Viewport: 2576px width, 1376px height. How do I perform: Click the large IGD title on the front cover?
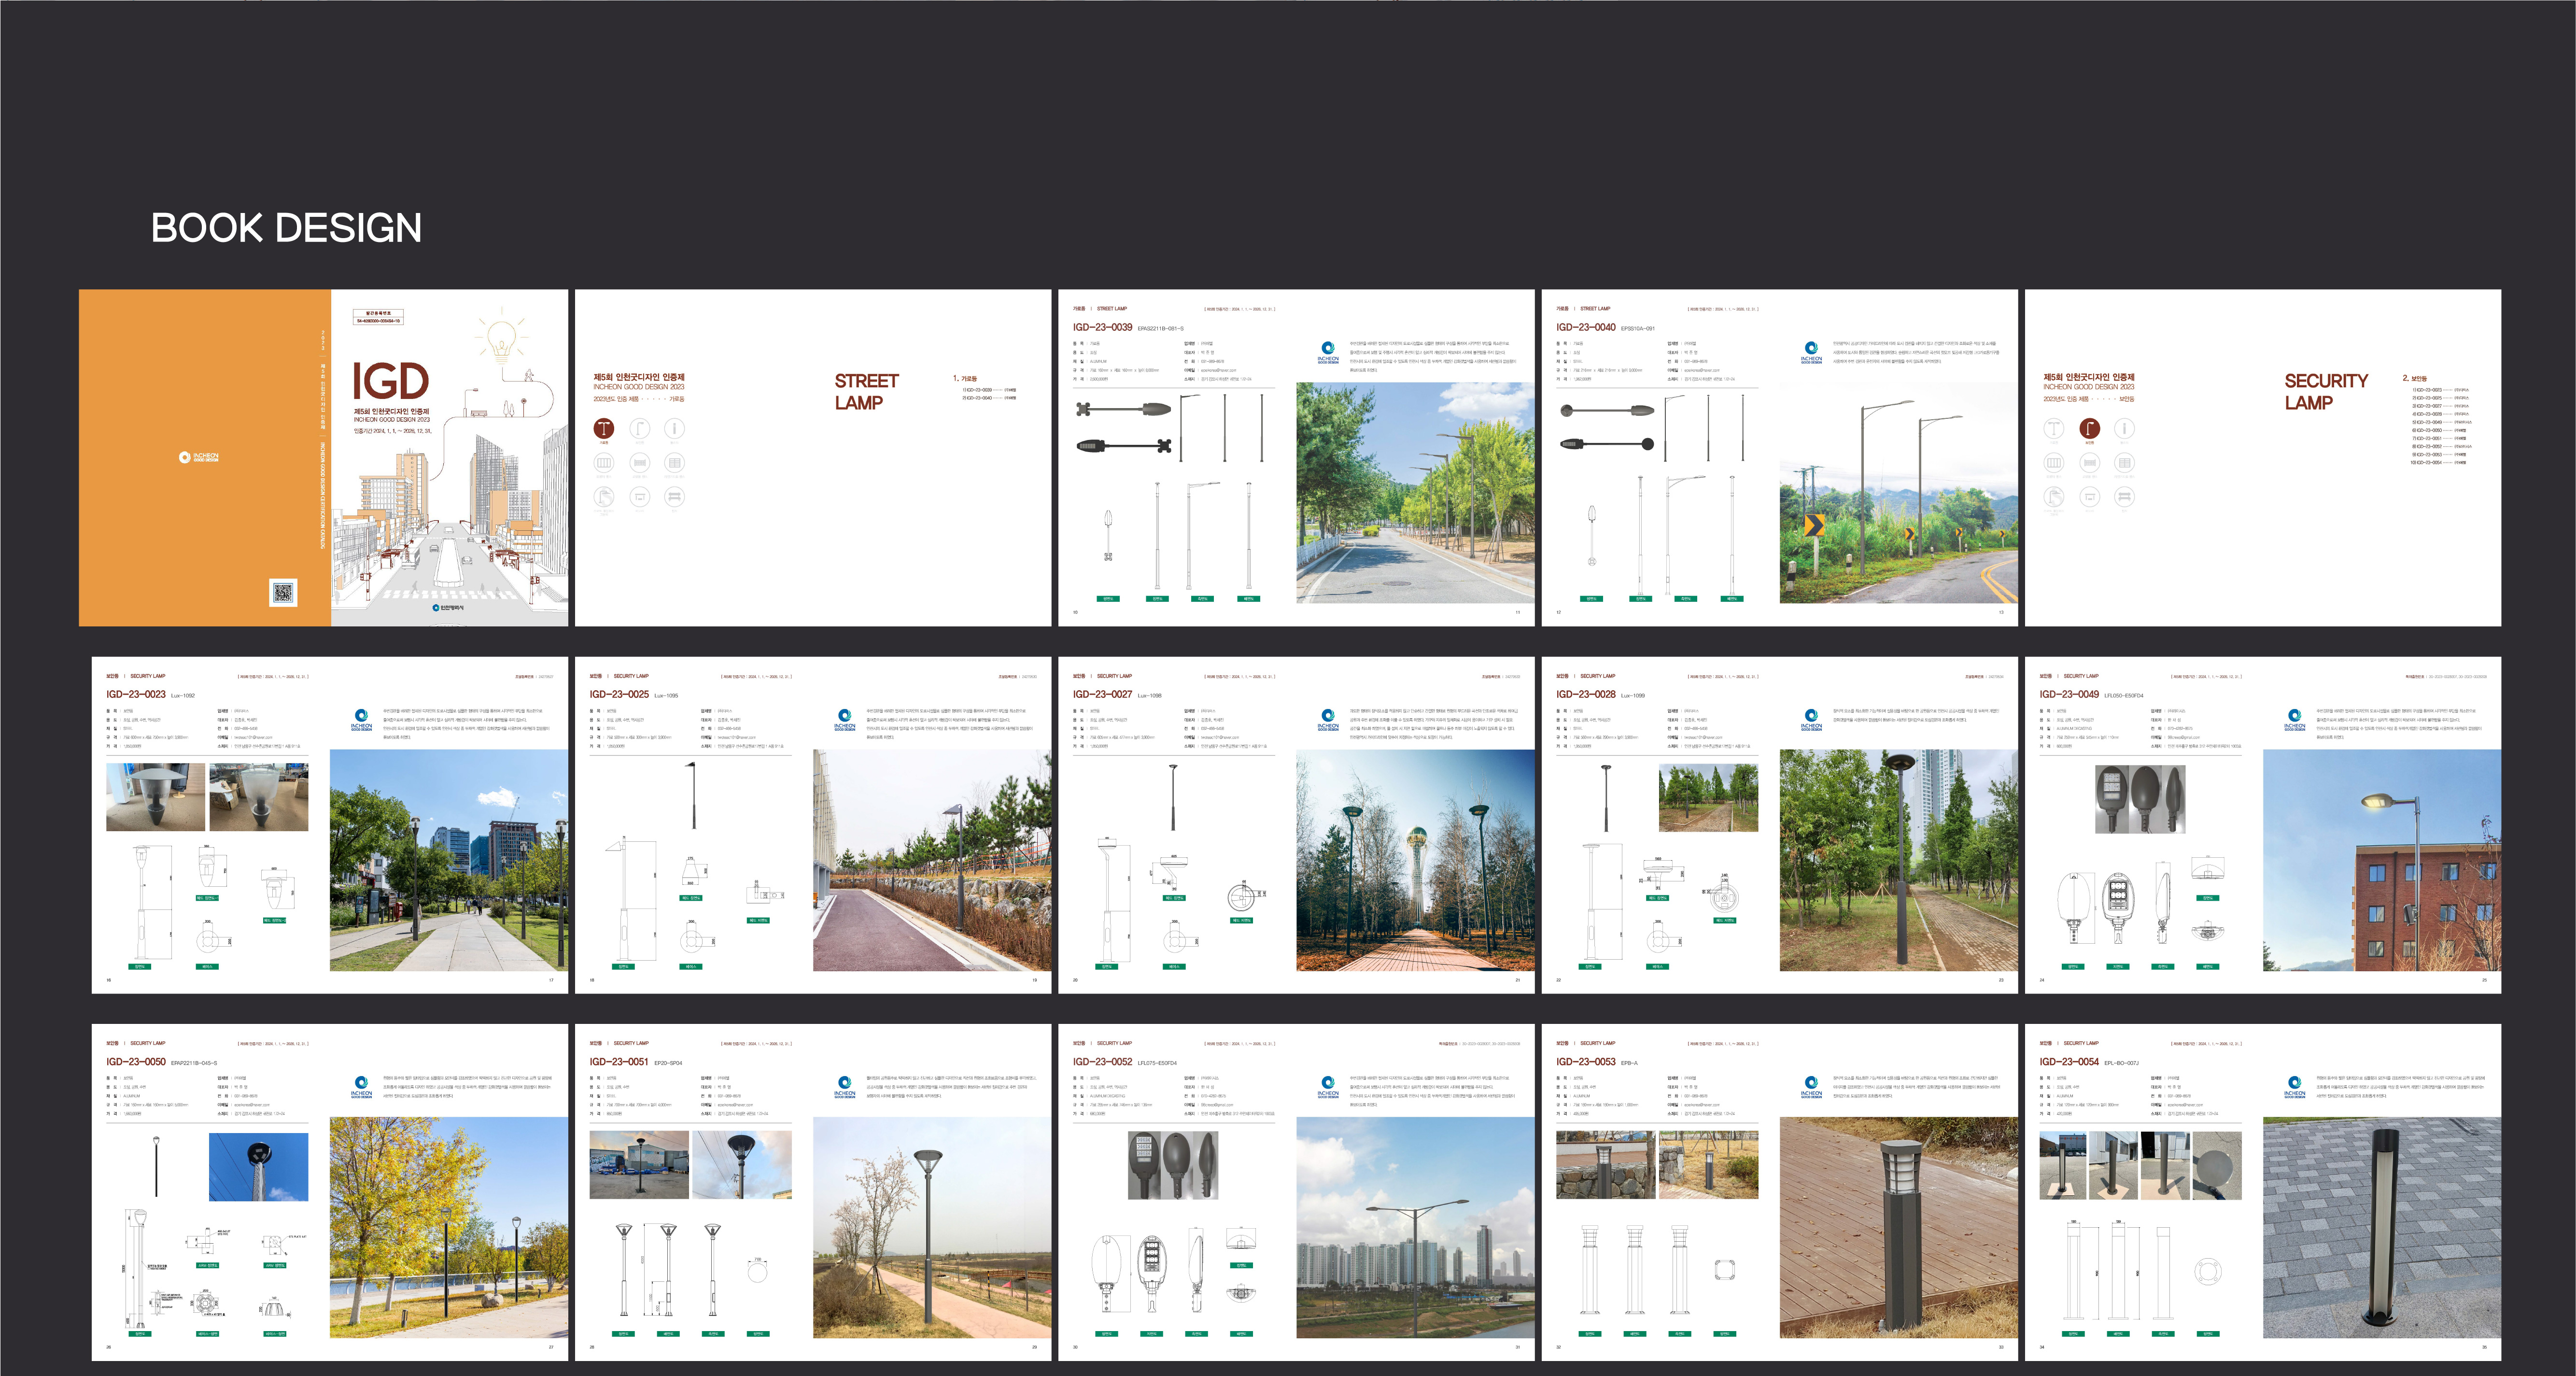[390, 381]
